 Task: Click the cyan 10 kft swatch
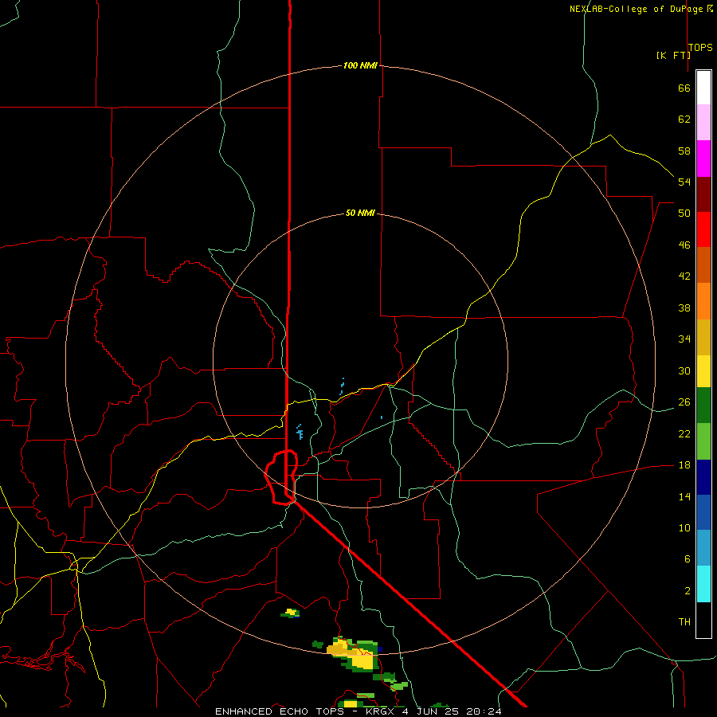tap(703, 584)
